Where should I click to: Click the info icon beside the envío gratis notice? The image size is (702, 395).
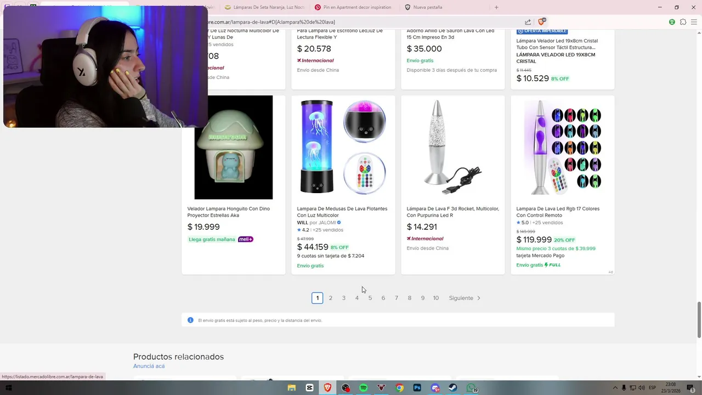click(190, 320)
